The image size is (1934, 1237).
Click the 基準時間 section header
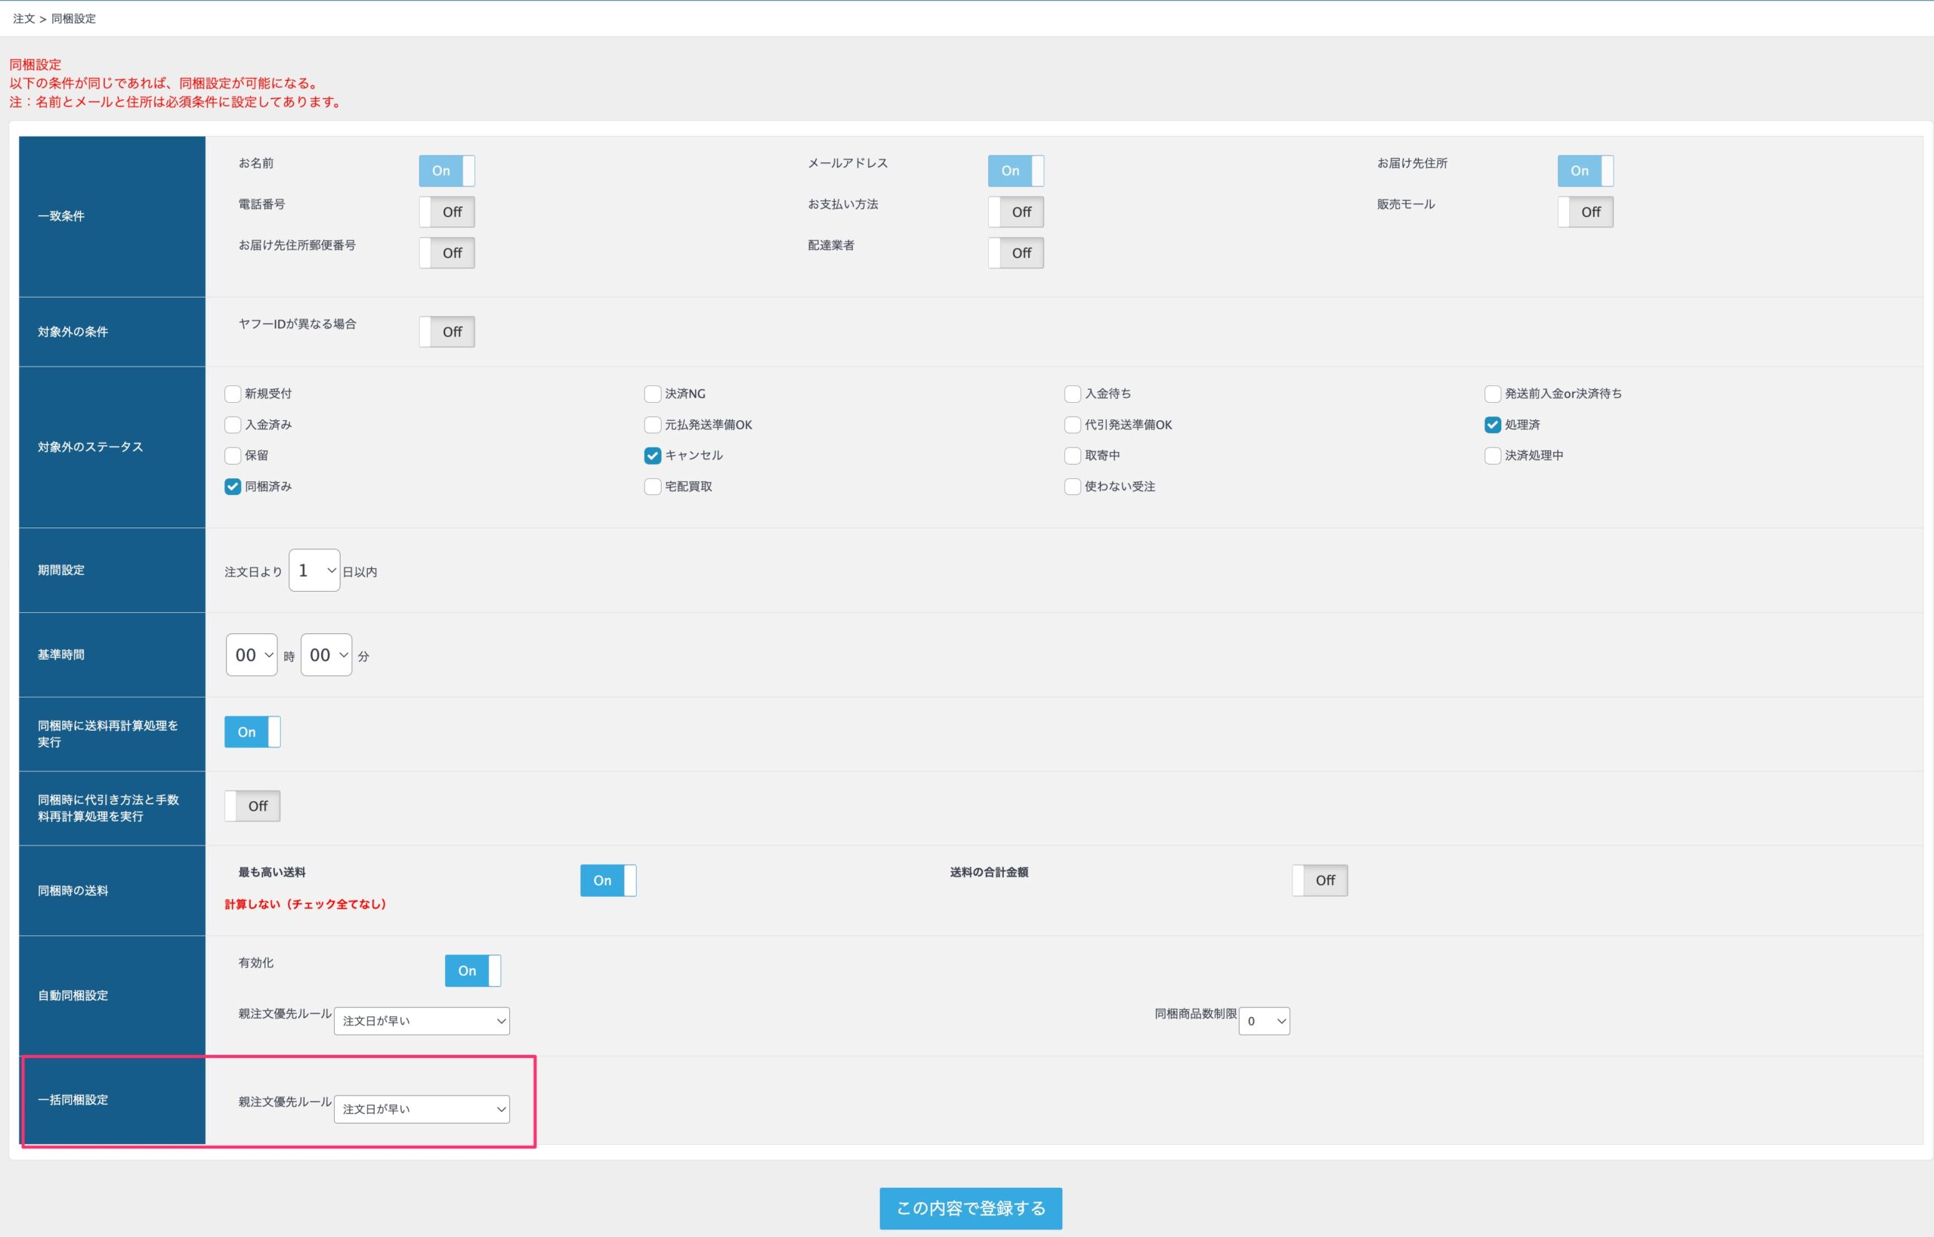113,654
